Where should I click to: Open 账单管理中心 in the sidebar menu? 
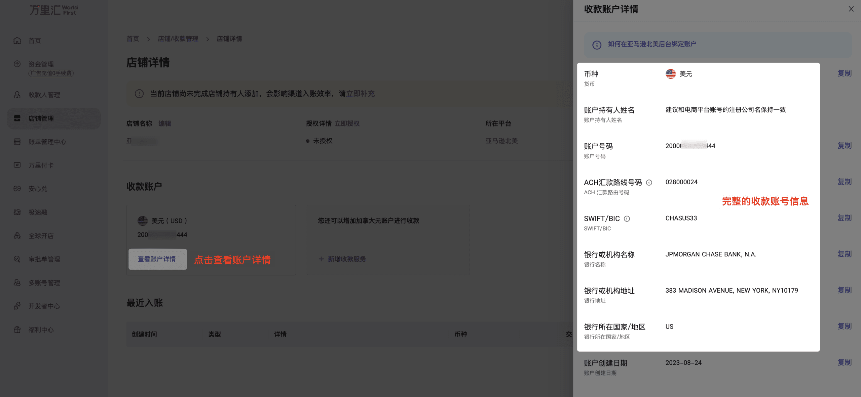tap(47, 142)
